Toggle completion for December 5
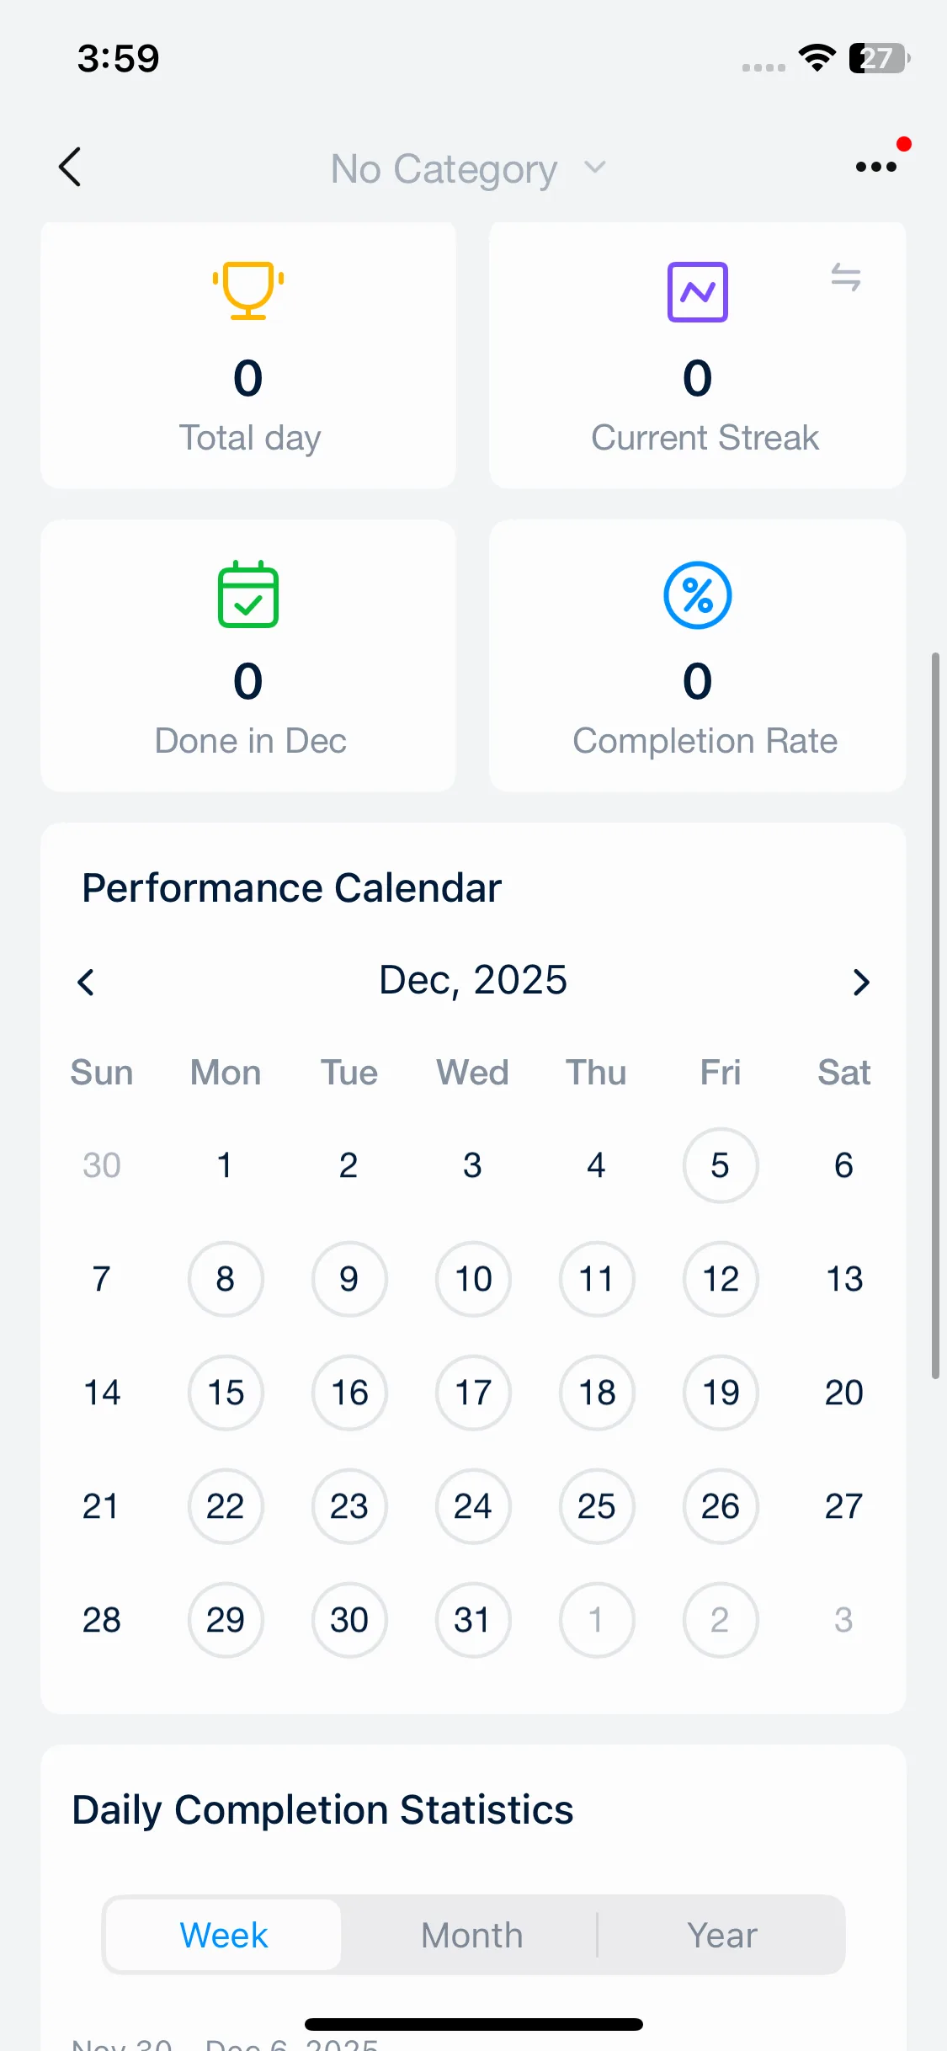This screenshot has width=947, height=2051. pos(720,1165)
